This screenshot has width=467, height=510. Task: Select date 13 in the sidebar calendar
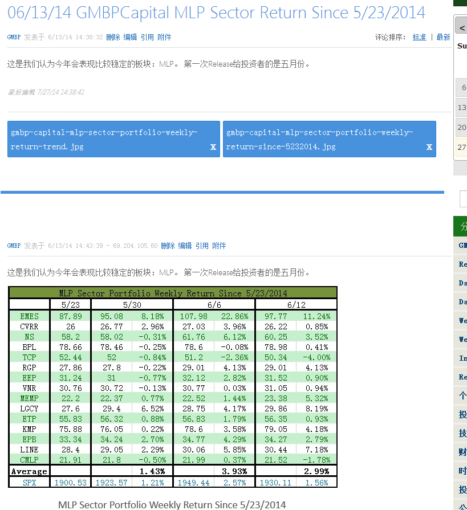462,107
